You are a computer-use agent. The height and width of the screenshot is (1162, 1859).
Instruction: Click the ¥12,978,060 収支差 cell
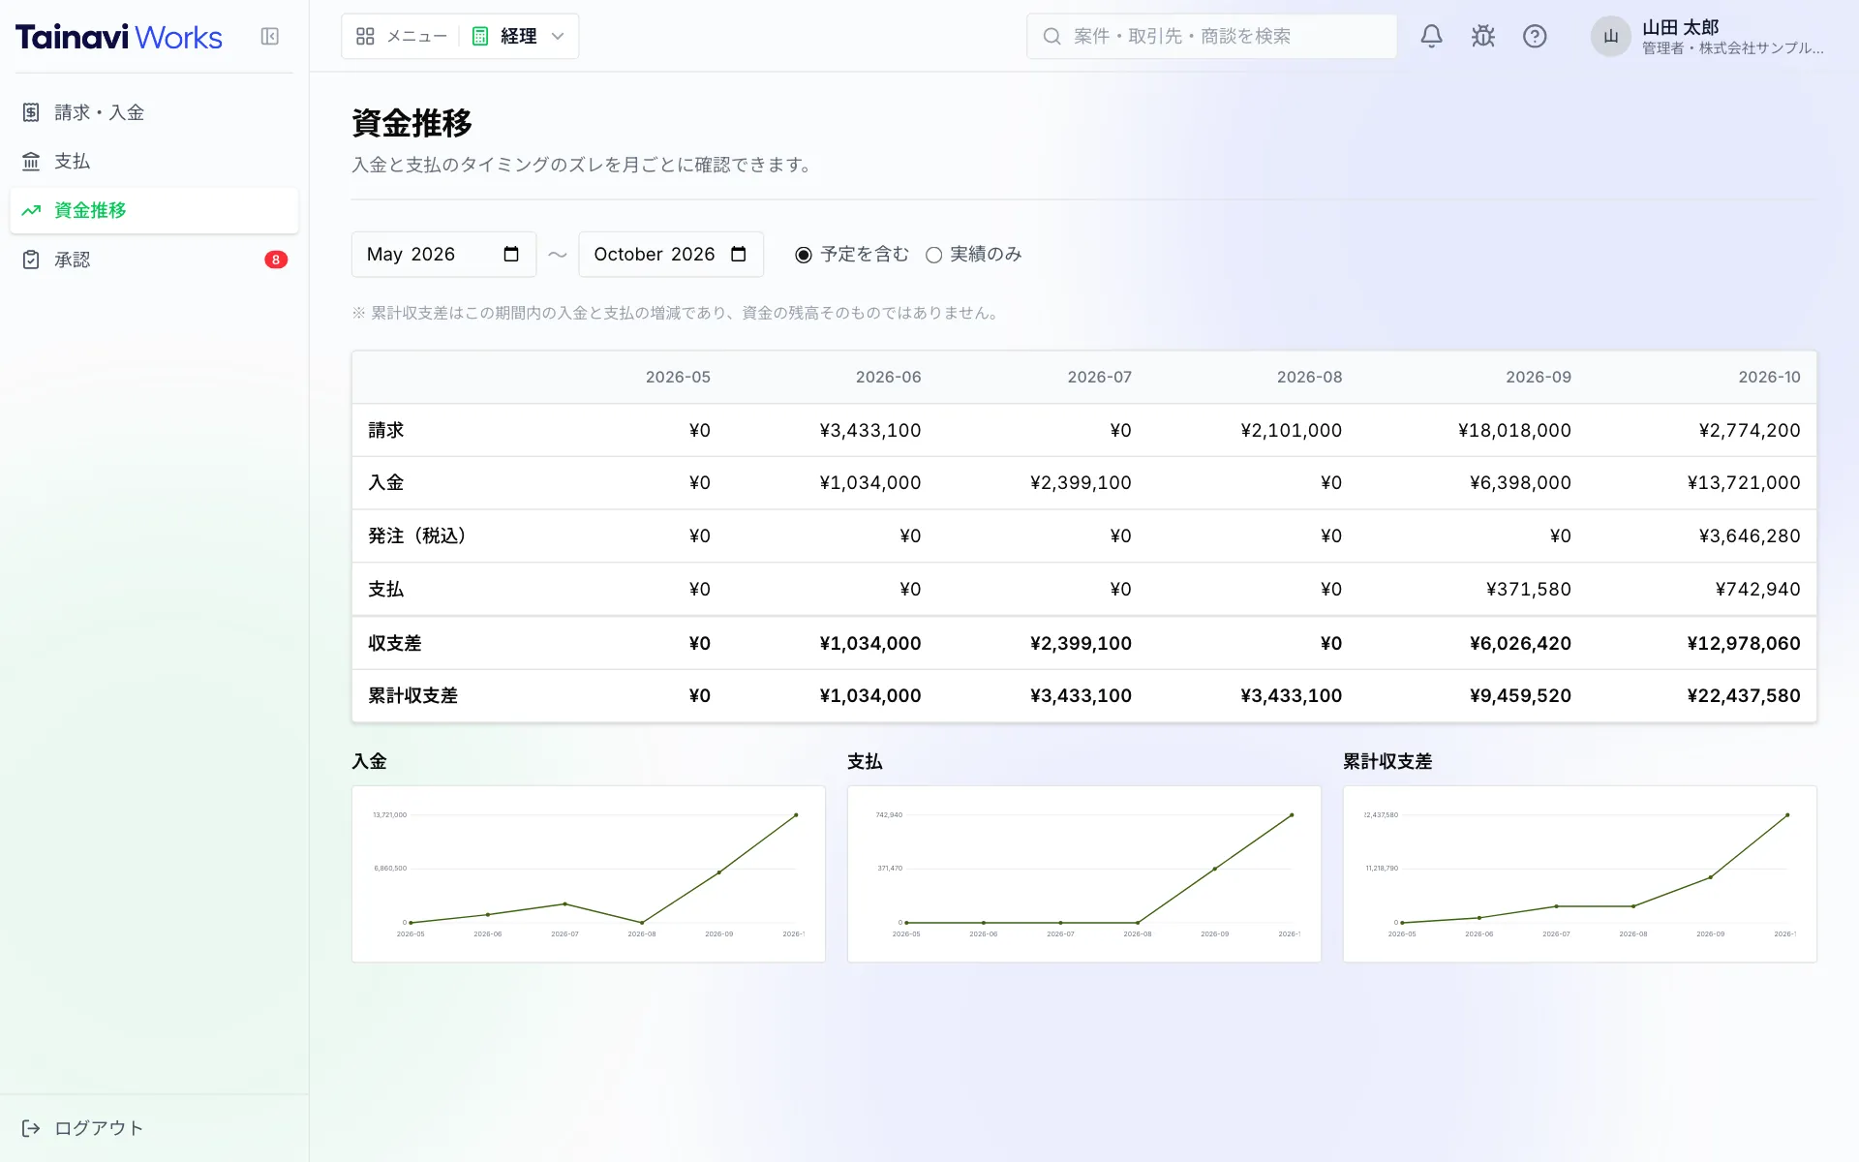click(x=1743, y=644)
